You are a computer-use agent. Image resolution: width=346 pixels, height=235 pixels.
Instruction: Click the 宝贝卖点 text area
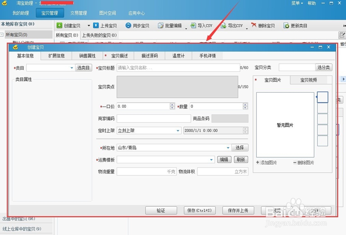tap(177, 87)
